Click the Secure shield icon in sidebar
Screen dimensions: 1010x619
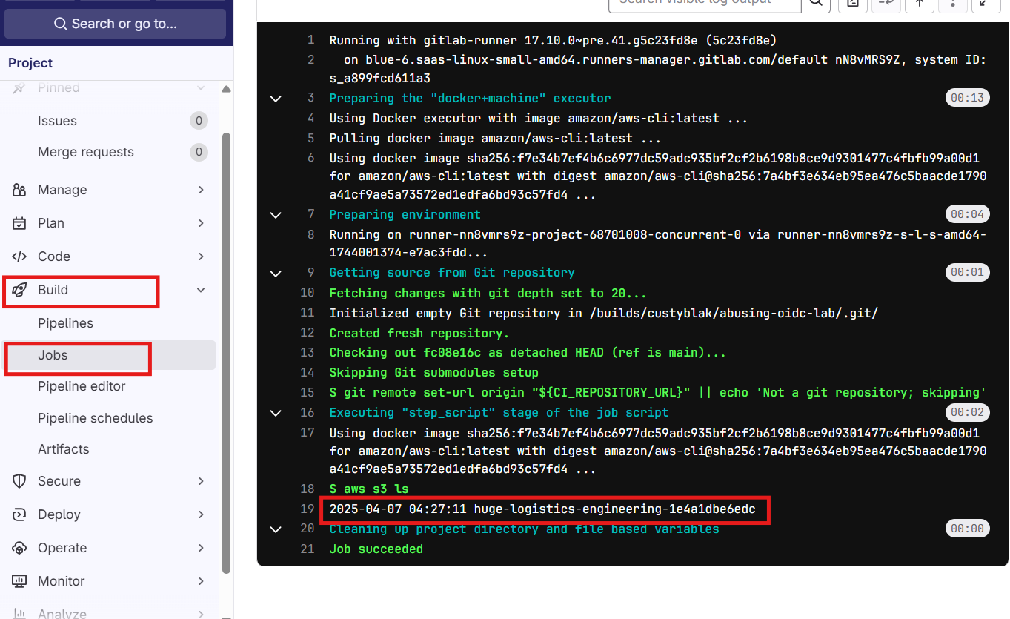(20, 481)
